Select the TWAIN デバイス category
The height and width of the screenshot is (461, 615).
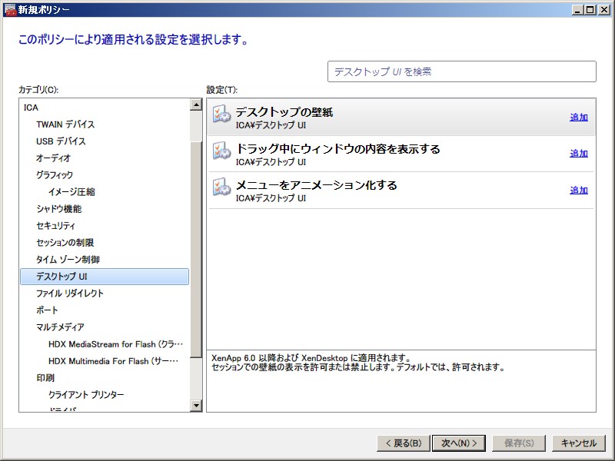coord(65,124)
